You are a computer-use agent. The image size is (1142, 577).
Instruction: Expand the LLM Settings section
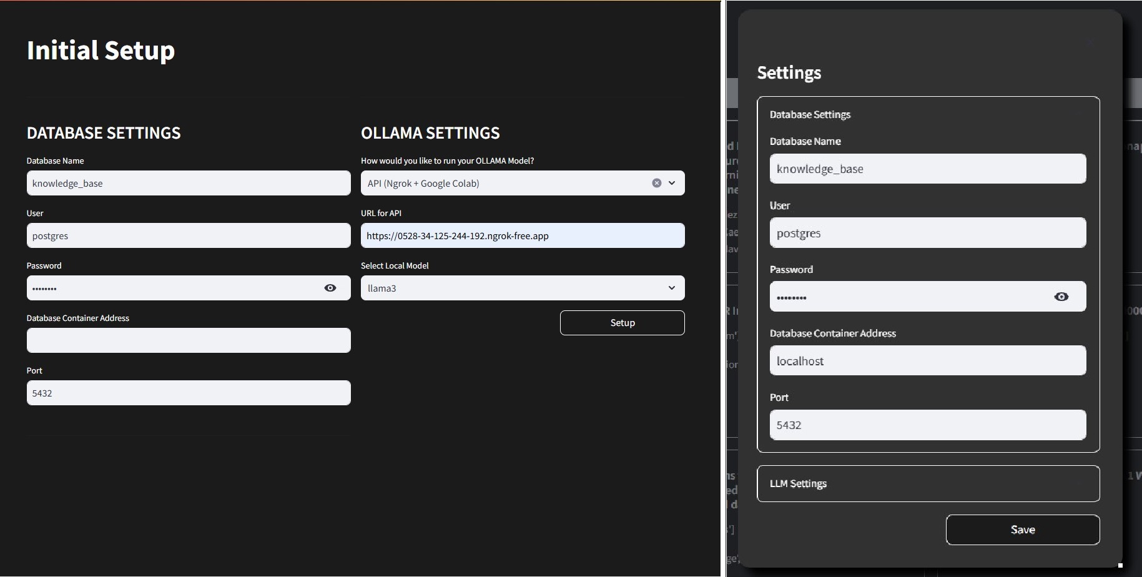(x=928, y=483)
